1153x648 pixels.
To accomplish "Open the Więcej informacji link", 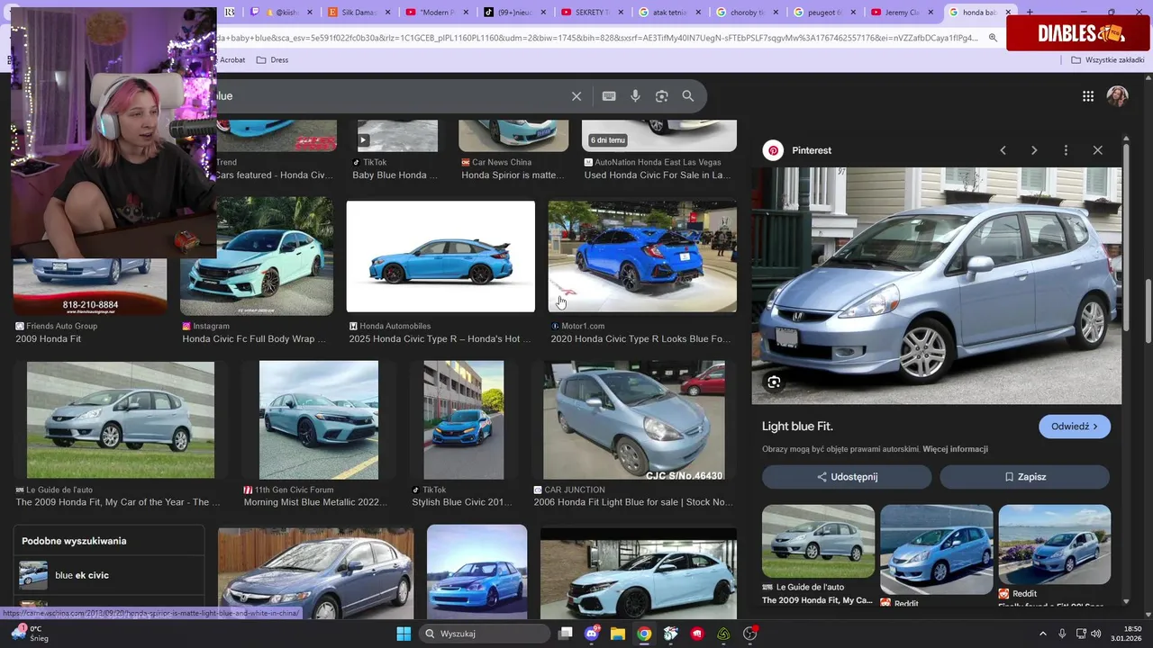I will (955, 449).
